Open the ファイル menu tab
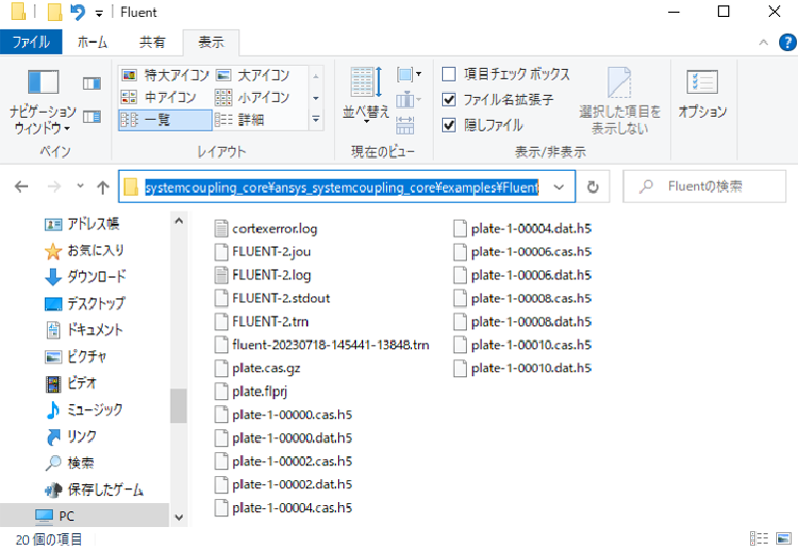This screenshot has width=798, height=549. tap(31, 42)
